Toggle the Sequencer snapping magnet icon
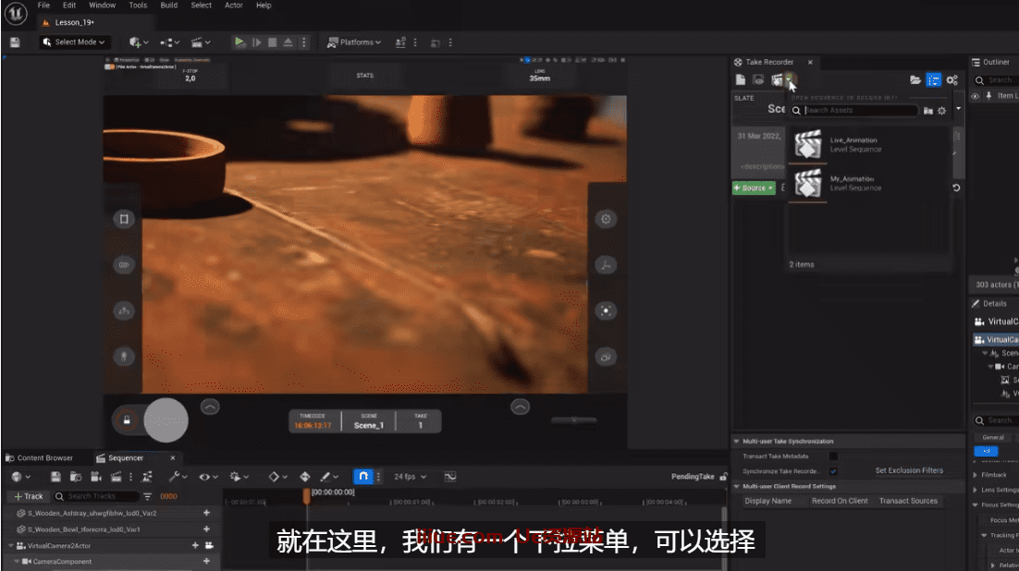This screenshot has width=1019, height=571. (363, 477)
